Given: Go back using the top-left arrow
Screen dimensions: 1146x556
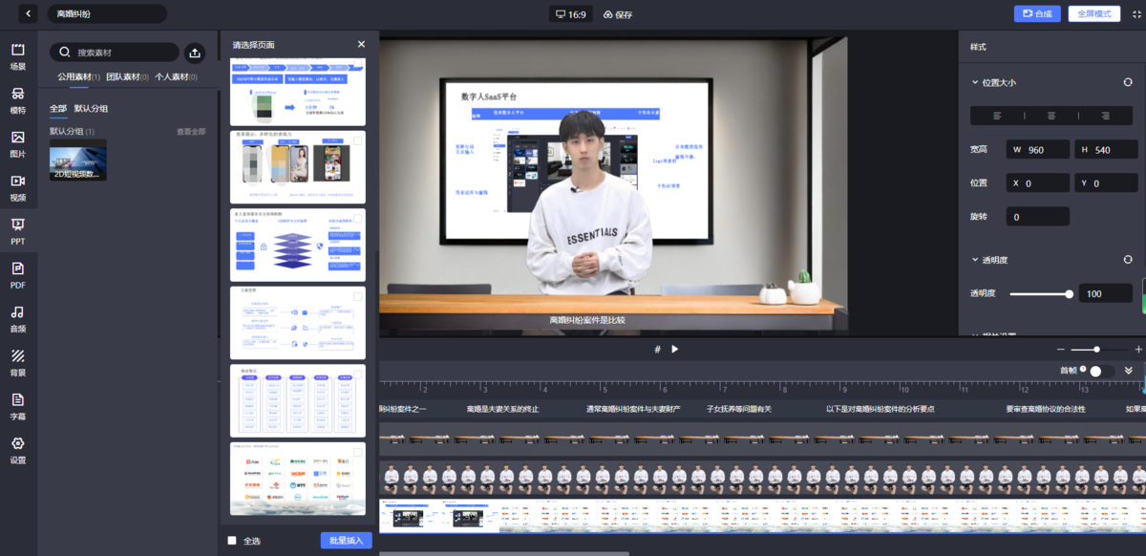Looking at the screenshot, I should coord(29,13).
